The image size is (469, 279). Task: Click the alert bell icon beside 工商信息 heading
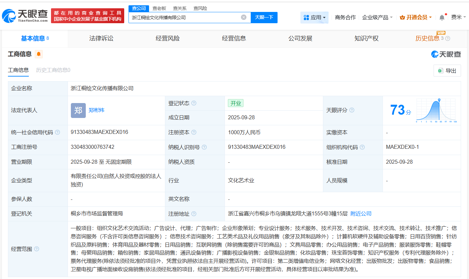[x=39, y=54]
